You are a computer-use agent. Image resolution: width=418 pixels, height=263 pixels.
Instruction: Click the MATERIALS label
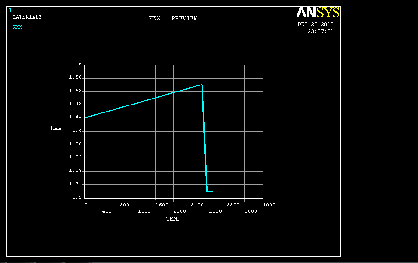27,17
